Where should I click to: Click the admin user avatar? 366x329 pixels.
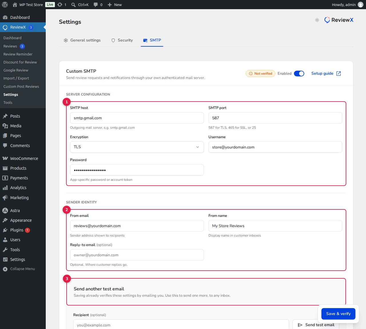pyautogui.click(x=361, y=5)
